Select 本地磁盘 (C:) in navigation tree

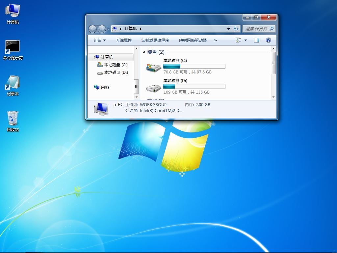tap(116, 65)
